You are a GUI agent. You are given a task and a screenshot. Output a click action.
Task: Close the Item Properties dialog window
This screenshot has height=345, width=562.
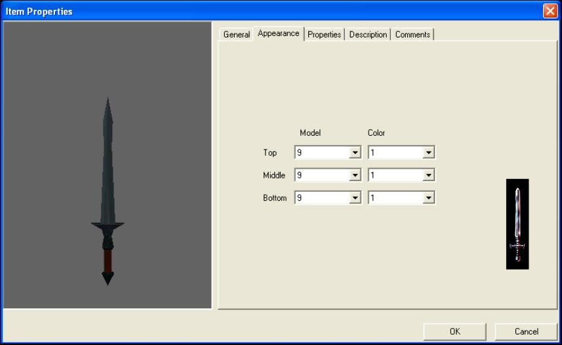(x=550, y=11)
